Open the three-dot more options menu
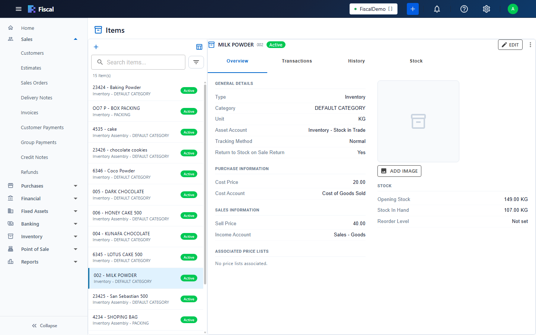This screenshot has height=335, width=536. (x=530, y=45)
